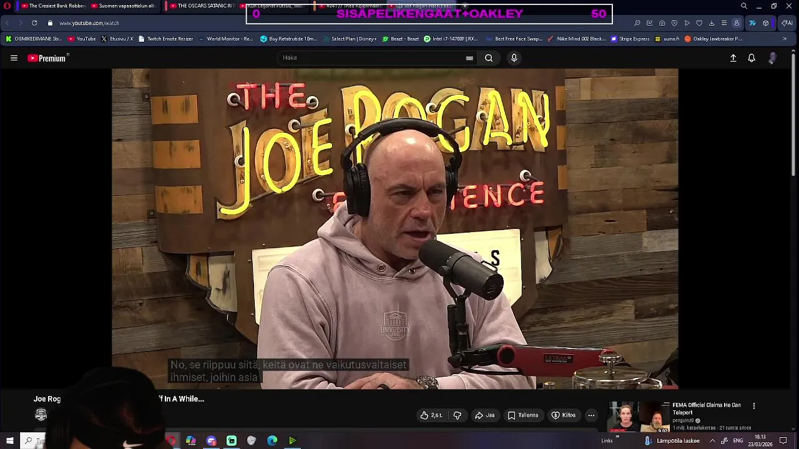This screenshot has height=449, width=799.
Task: Open uuno.fi bookmark
Action: (x=667, y=39)
